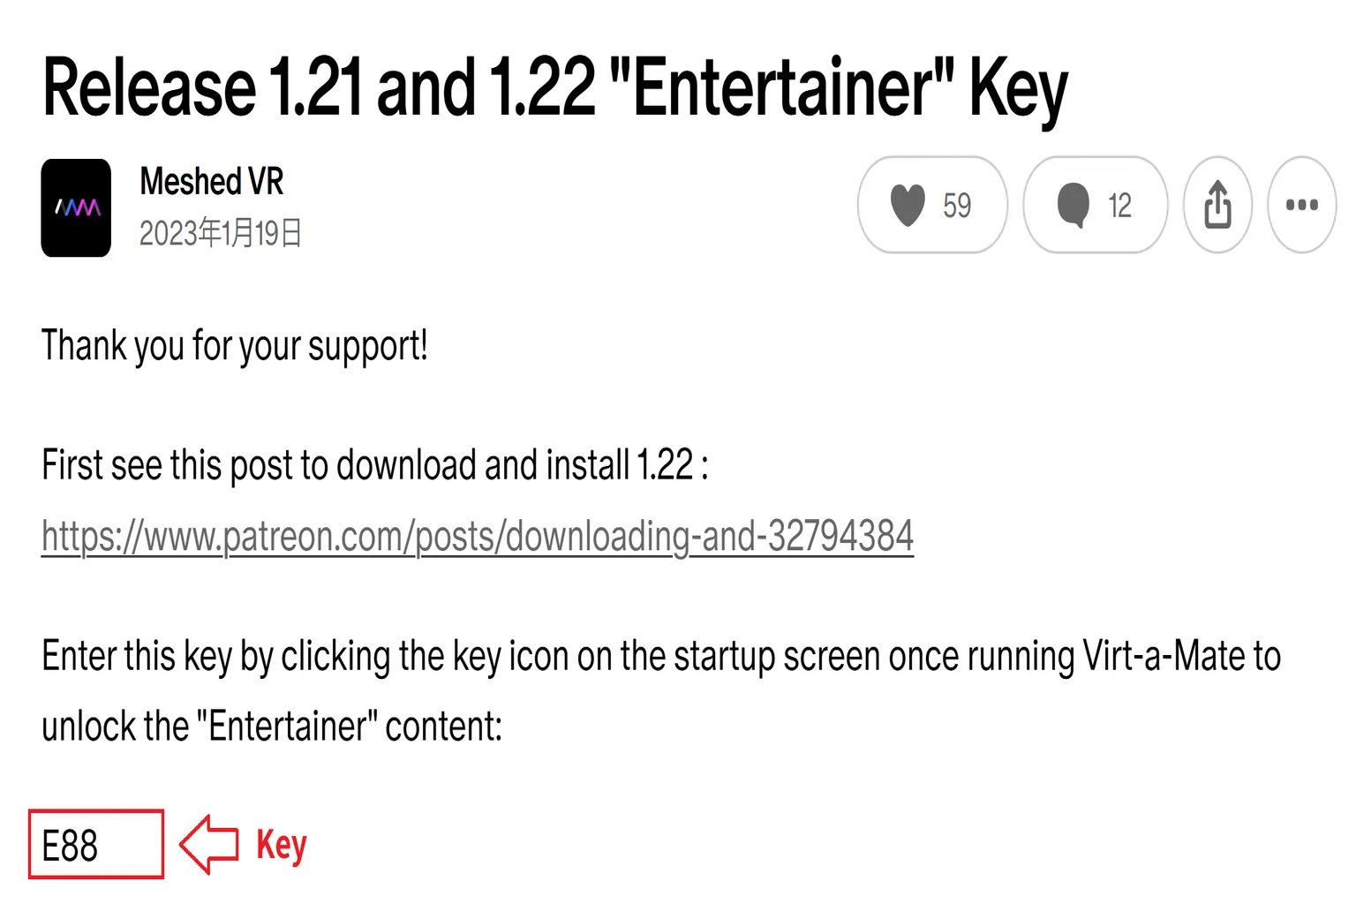Click the post date 2023年1月19日

(x=221, y=233)
